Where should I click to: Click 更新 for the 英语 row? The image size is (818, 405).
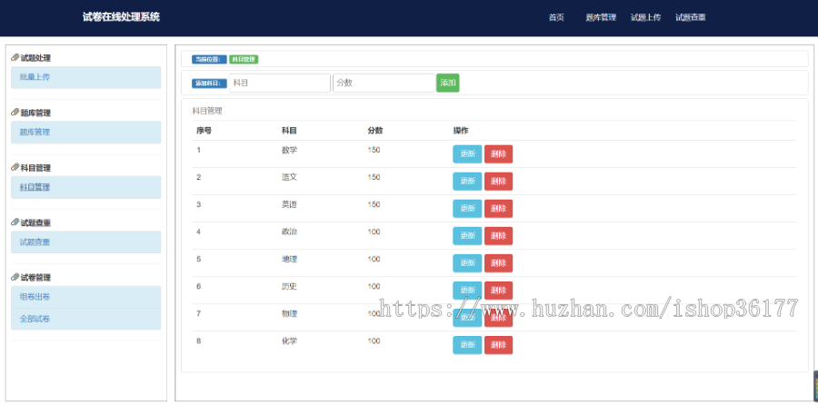tap(467, 209)
